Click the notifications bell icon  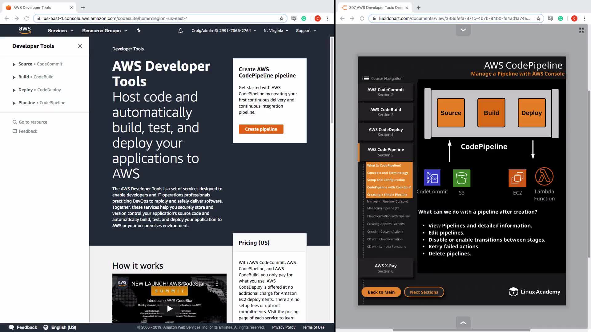click(x=181, y=31)
